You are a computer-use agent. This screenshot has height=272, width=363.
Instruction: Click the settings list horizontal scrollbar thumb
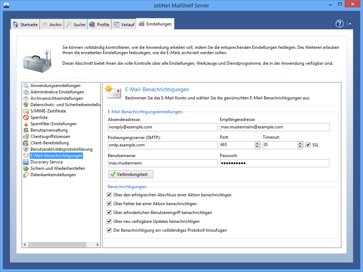tap(57, 244)
